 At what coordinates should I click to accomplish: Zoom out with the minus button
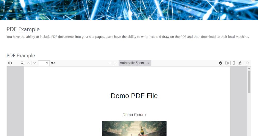(x=109, y=63)
